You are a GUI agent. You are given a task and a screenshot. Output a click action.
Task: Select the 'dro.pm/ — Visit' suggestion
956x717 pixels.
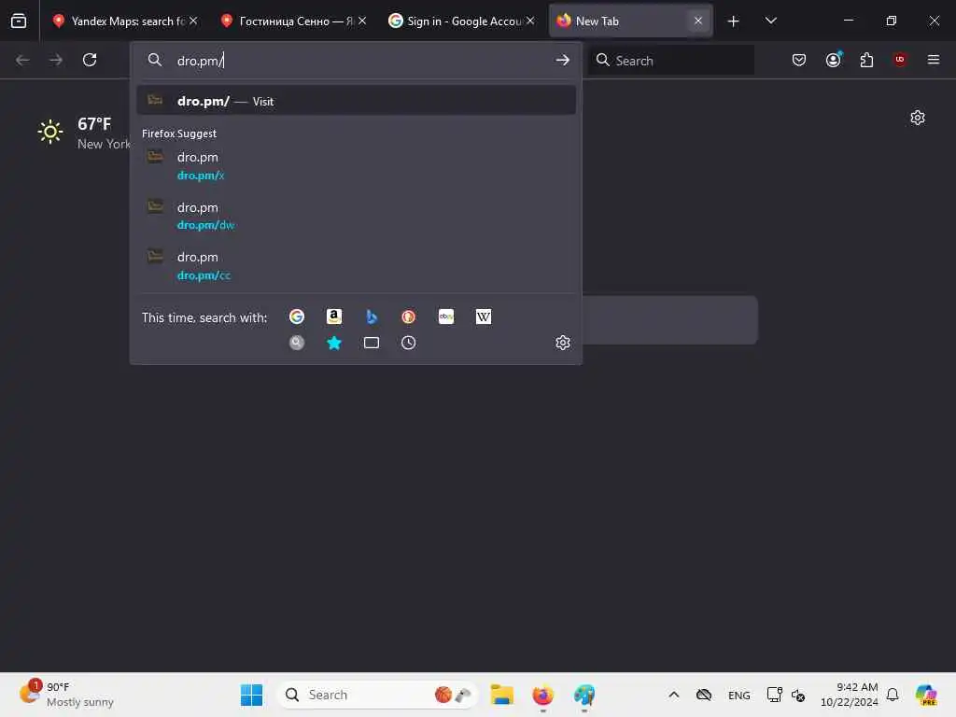tap(356, 101)
